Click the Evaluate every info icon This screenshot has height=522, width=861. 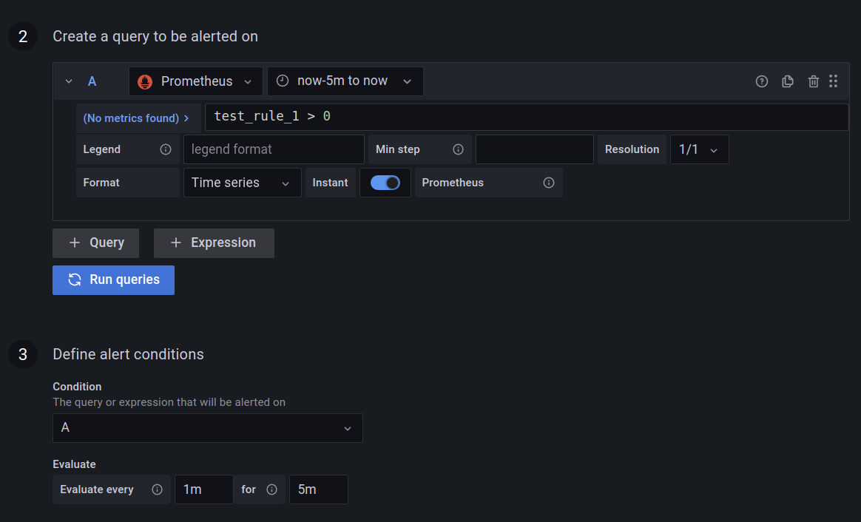coord(156,489)
